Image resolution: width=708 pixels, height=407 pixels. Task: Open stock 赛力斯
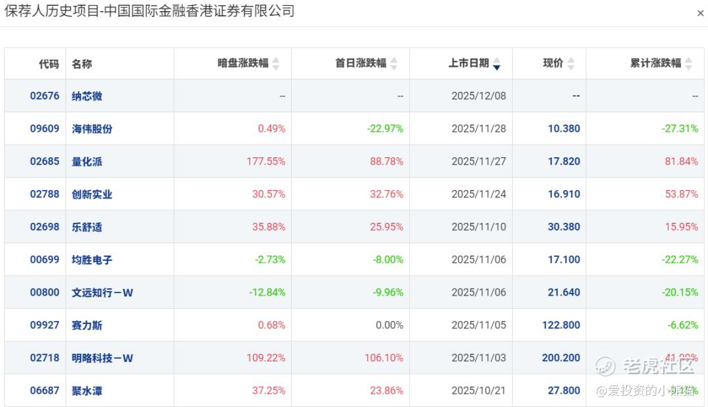pyautogui.click(x=87, y=325)
